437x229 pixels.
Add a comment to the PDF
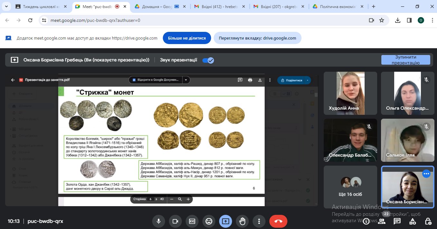[x=240, y=80]
